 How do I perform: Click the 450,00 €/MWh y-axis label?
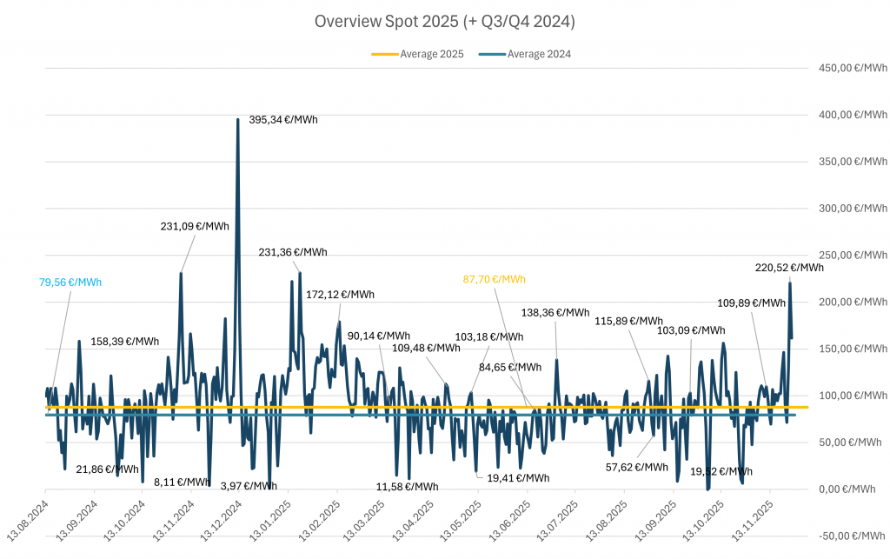(853, 68)
